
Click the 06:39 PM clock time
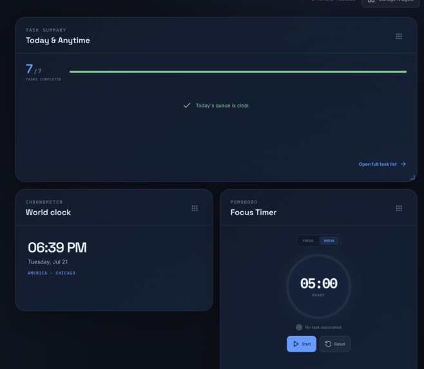coord(57,247)
